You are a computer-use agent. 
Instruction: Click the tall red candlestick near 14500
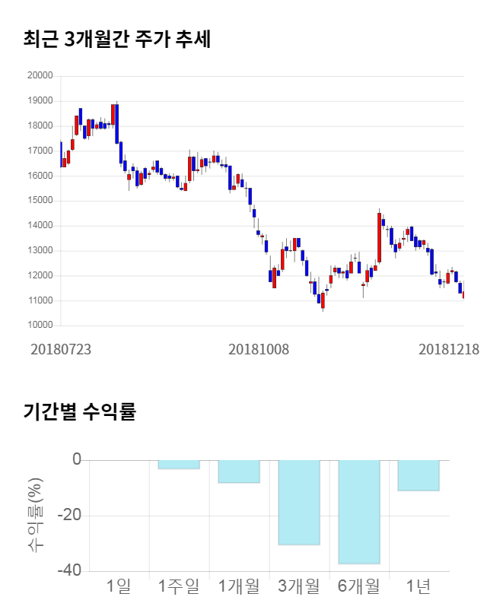[379, 237]
